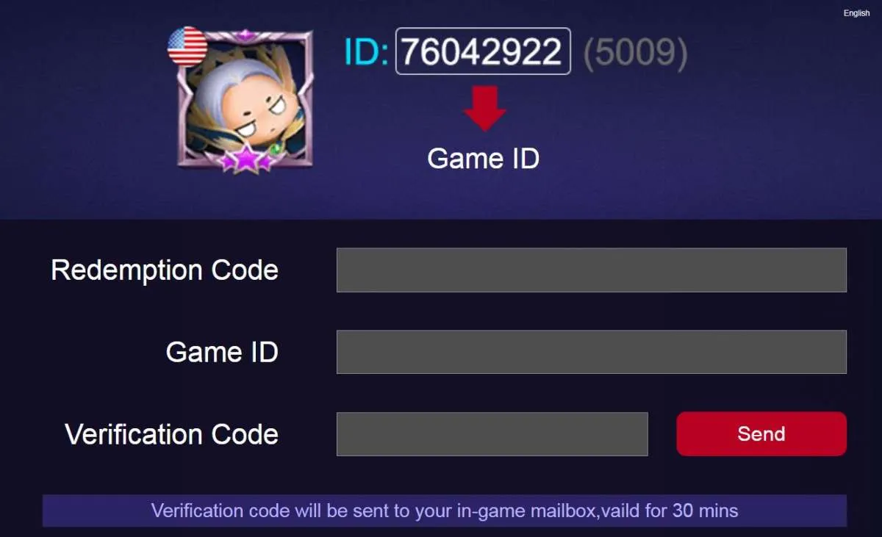Click the Game ID form label

(222, 352)
